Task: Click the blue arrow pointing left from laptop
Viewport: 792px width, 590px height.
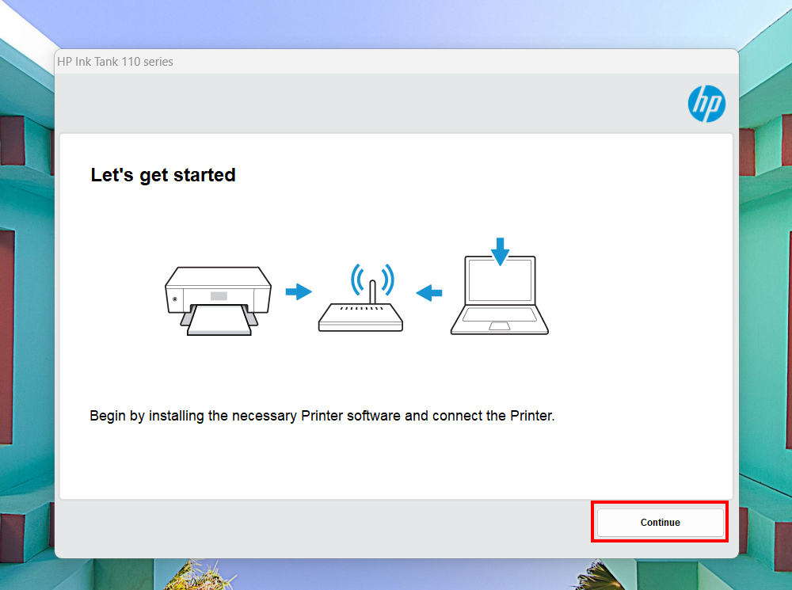Action: point(428,292)
